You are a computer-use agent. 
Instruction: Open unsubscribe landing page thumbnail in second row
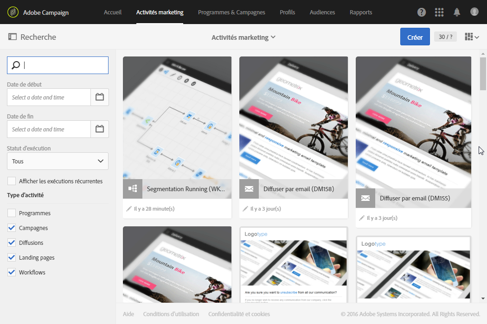(x=294, y=265)
